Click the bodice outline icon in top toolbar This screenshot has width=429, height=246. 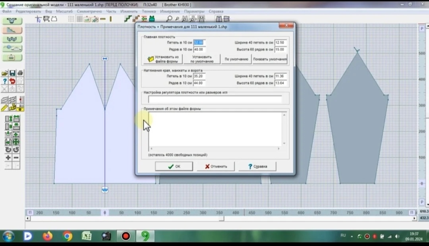(54, 19)
